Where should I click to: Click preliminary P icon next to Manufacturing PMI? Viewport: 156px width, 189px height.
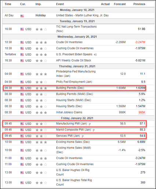coord(90,124)
